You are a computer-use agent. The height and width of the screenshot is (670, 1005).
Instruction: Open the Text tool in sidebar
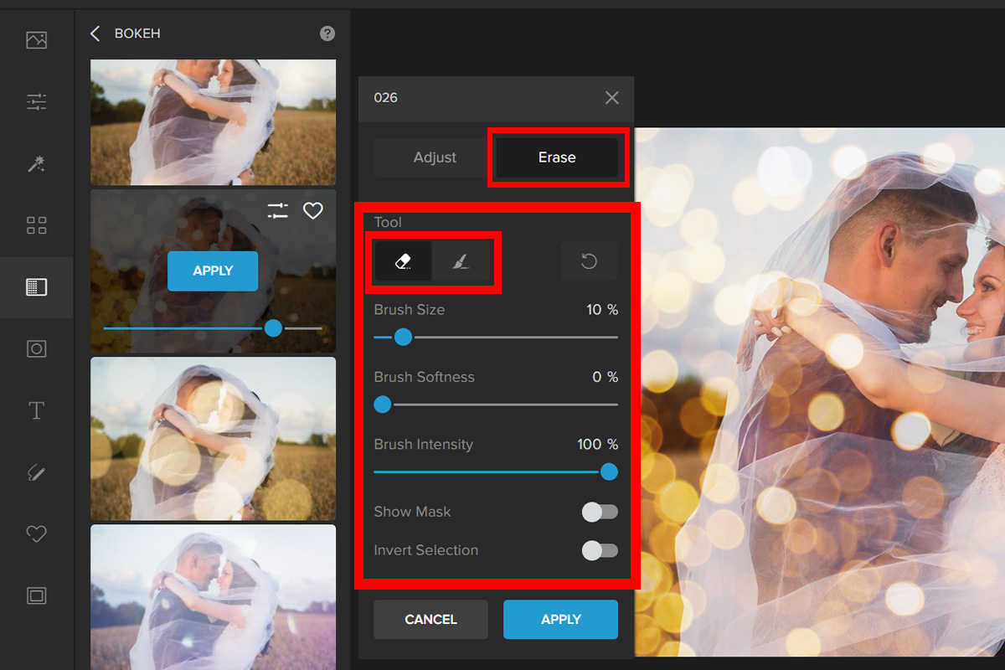point(36,410)
